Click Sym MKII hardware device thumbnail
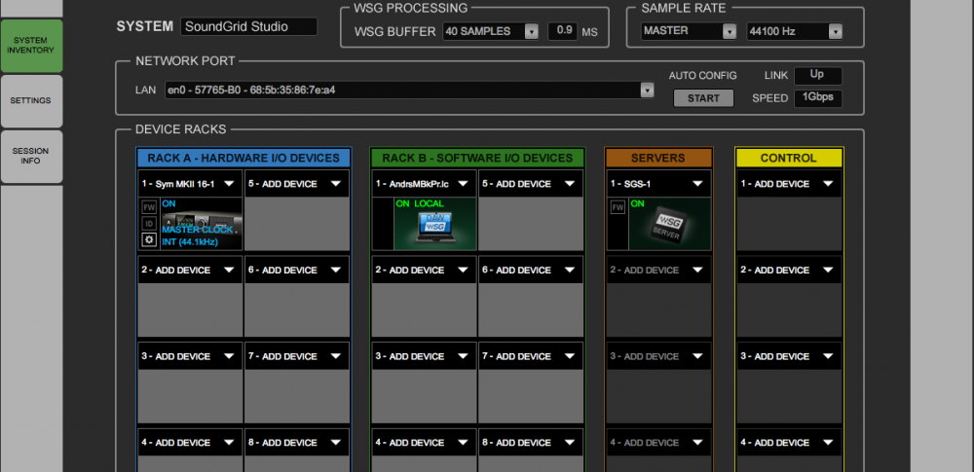Viewport: 974px width, 472px height. 202,224
